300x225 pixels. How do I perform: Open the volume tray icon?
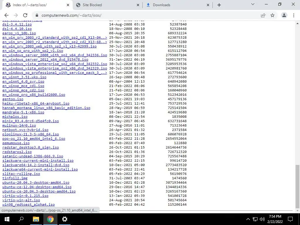[x=262, y=219]
